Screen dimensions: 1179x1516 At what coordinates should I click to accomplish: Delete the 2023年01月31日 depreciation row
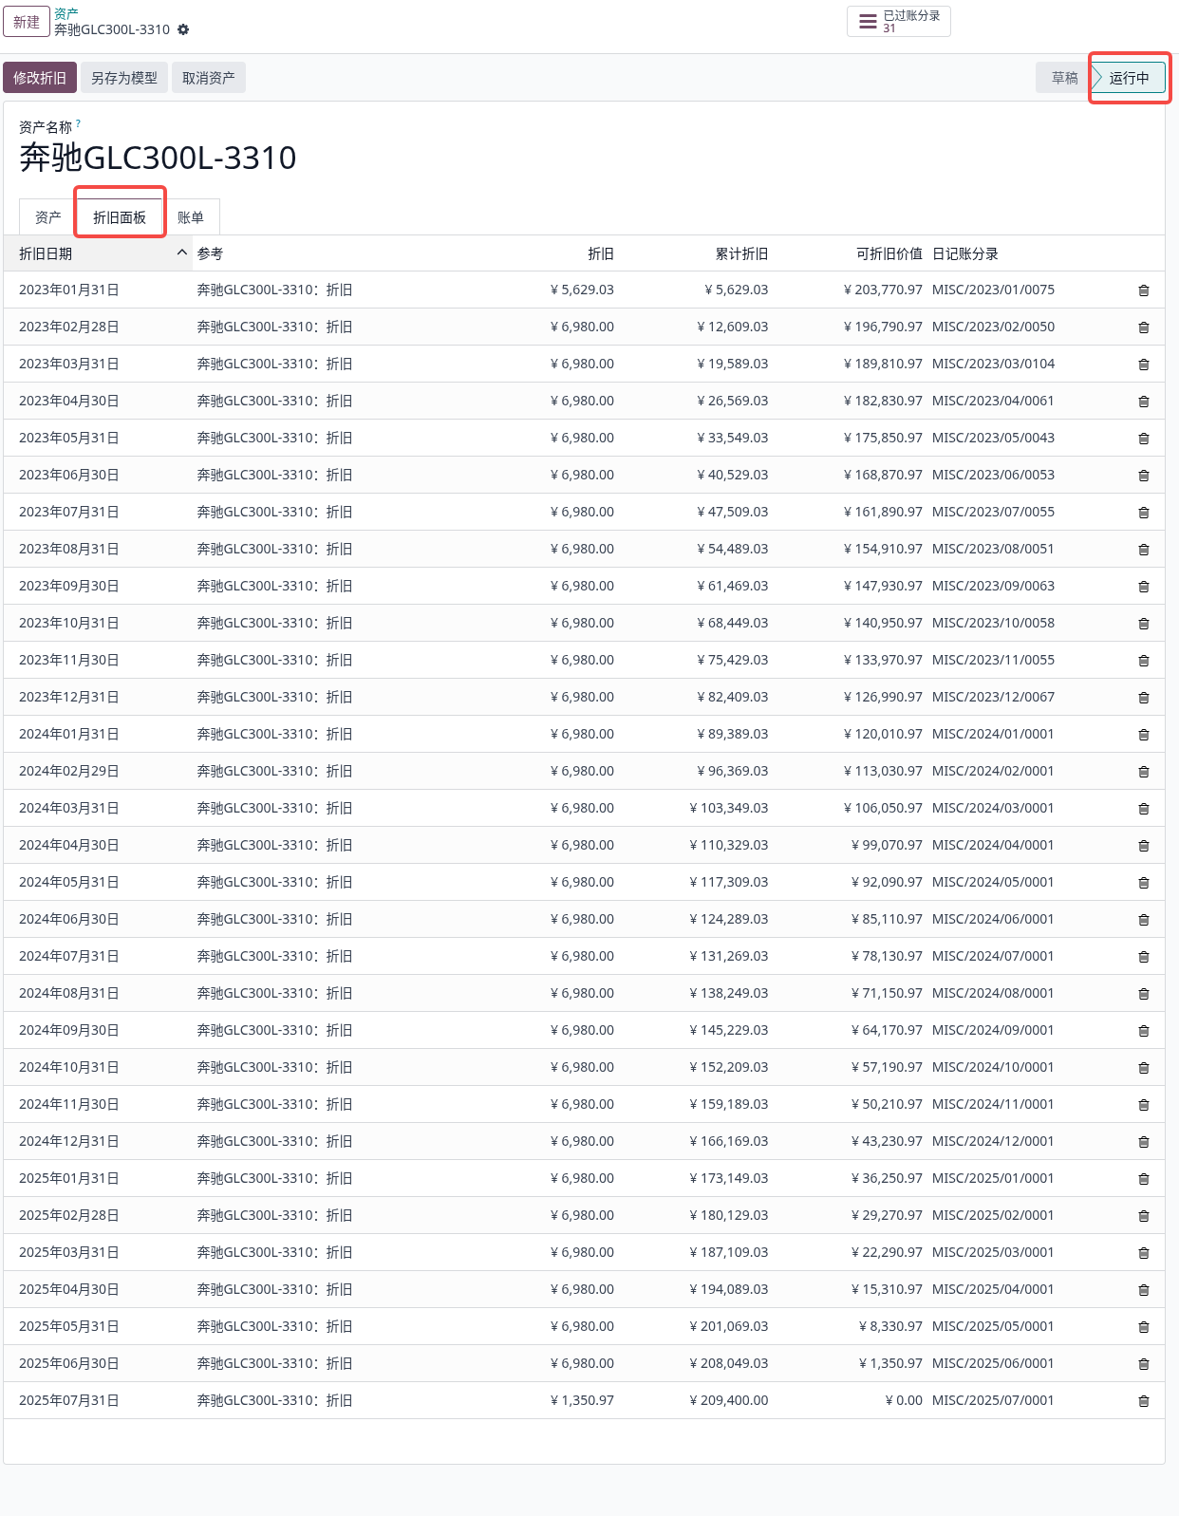(1144, 290)
